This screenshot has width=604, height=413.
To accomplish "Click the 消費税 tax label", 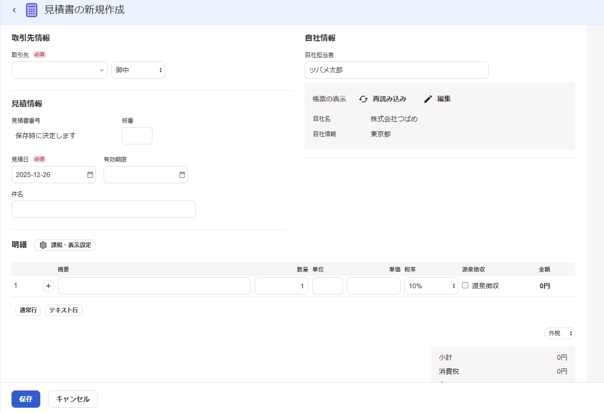I will pyautogui.click(x=449, y=371).
